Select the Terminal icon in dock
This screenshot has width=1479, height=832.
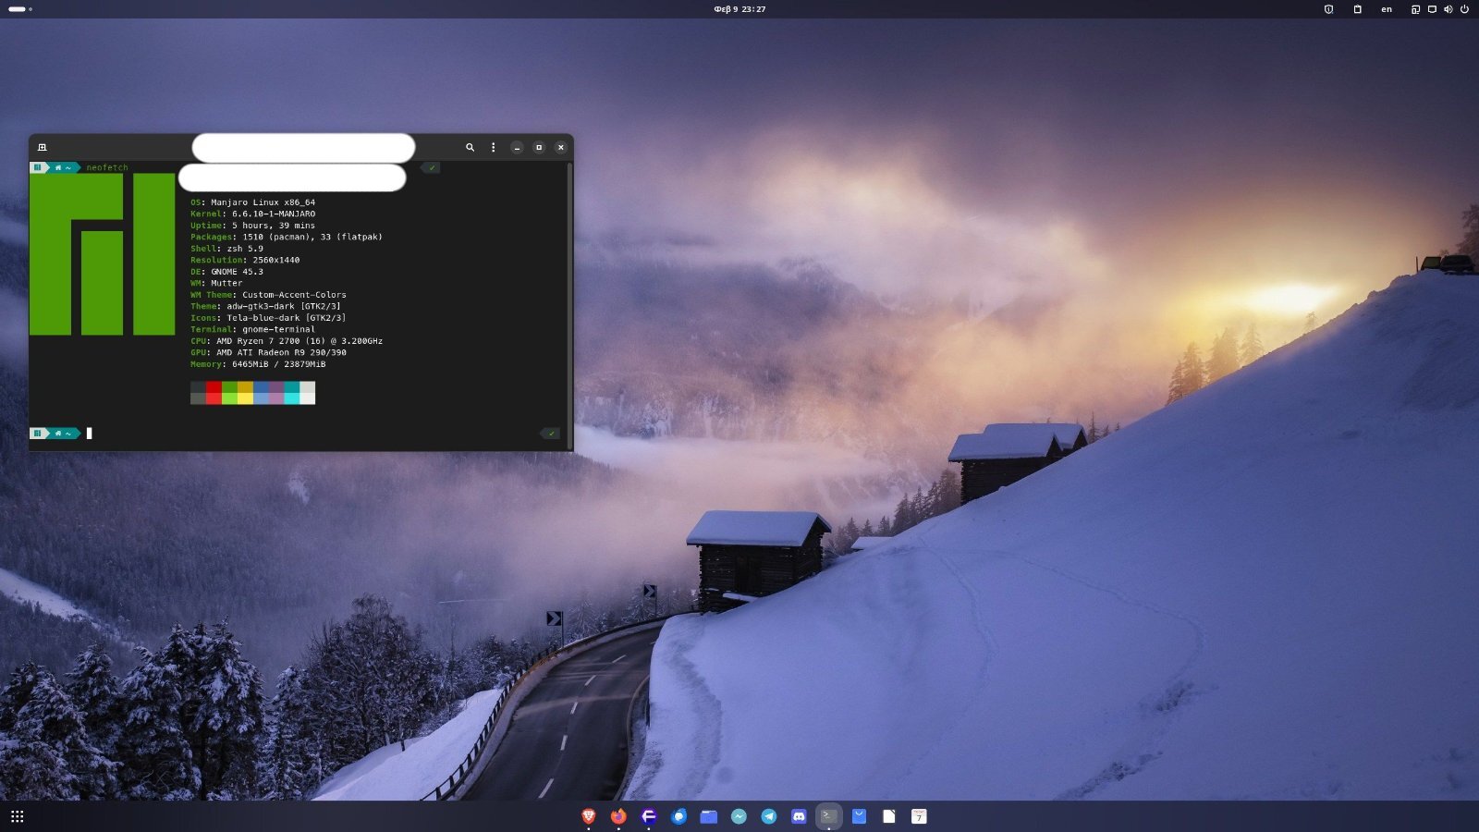(x=829, y=815)
